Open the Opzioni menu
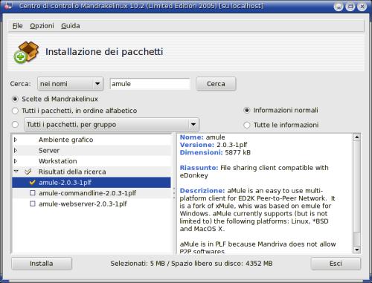This screenshot has width=372, height=283. (x=42, y=26)
